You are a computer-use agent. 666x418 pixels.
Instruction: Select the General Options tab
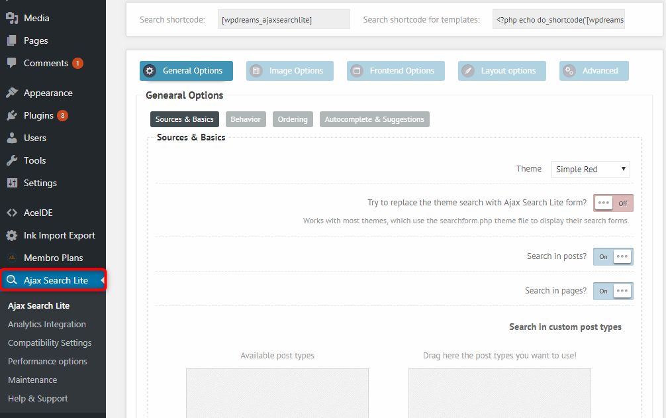pos(186,71)
